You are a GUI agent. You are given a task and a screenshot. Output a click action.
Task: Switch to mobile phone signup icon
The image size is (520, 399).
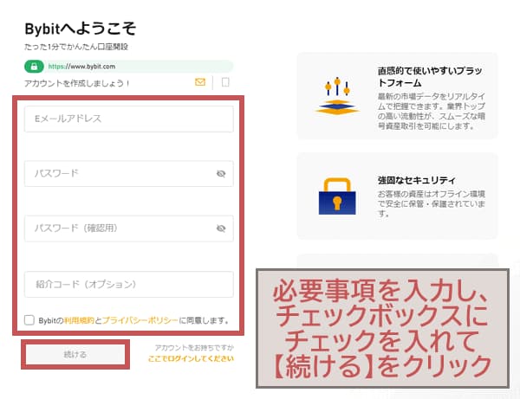pyautogui.click(x=225, y=82)
